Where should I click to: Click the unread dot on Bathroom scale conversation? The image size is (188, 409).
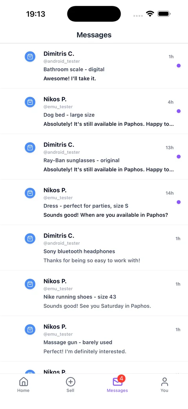(179, 65)
